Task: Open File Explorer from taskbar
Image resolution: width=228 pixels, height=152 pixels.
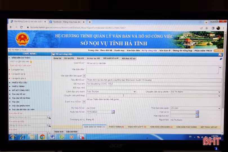Action: coord(32,137)
